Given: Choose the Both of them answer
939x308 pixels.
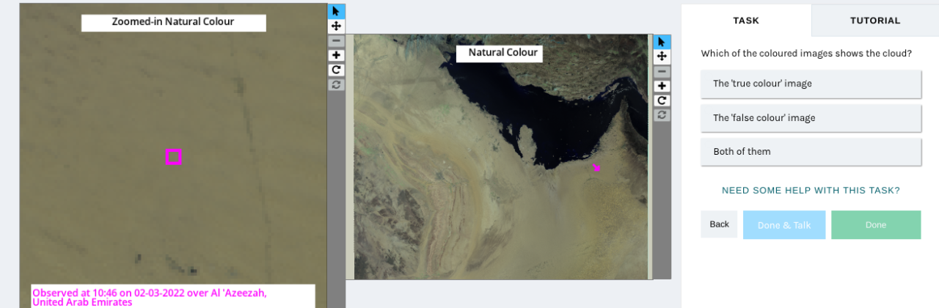Looking at the screenshot, I should (811, 152).
